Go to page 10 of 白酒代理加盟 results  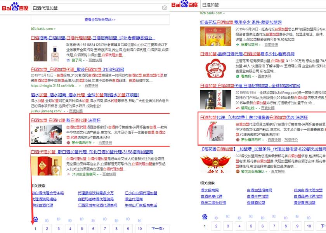tap(140, 229)
